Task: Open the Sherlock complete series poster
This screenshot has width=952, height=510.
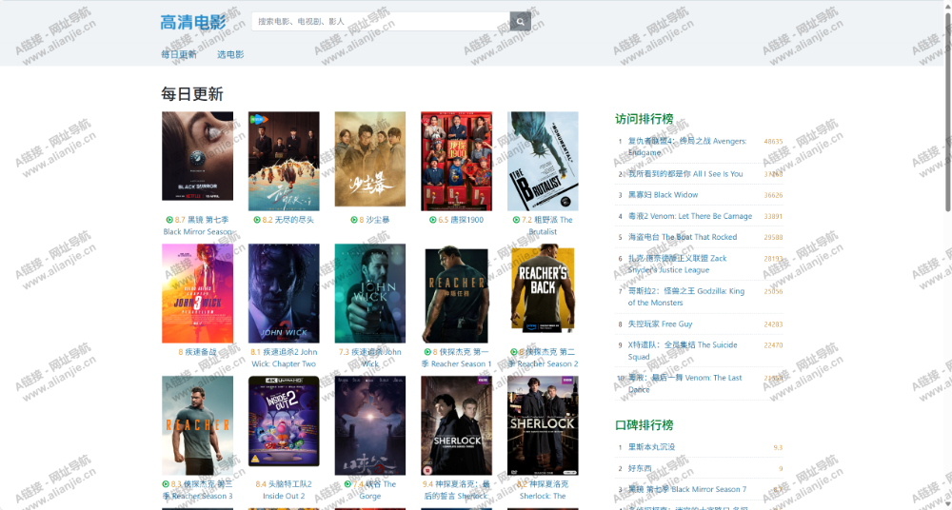Action: pos(457,425)
